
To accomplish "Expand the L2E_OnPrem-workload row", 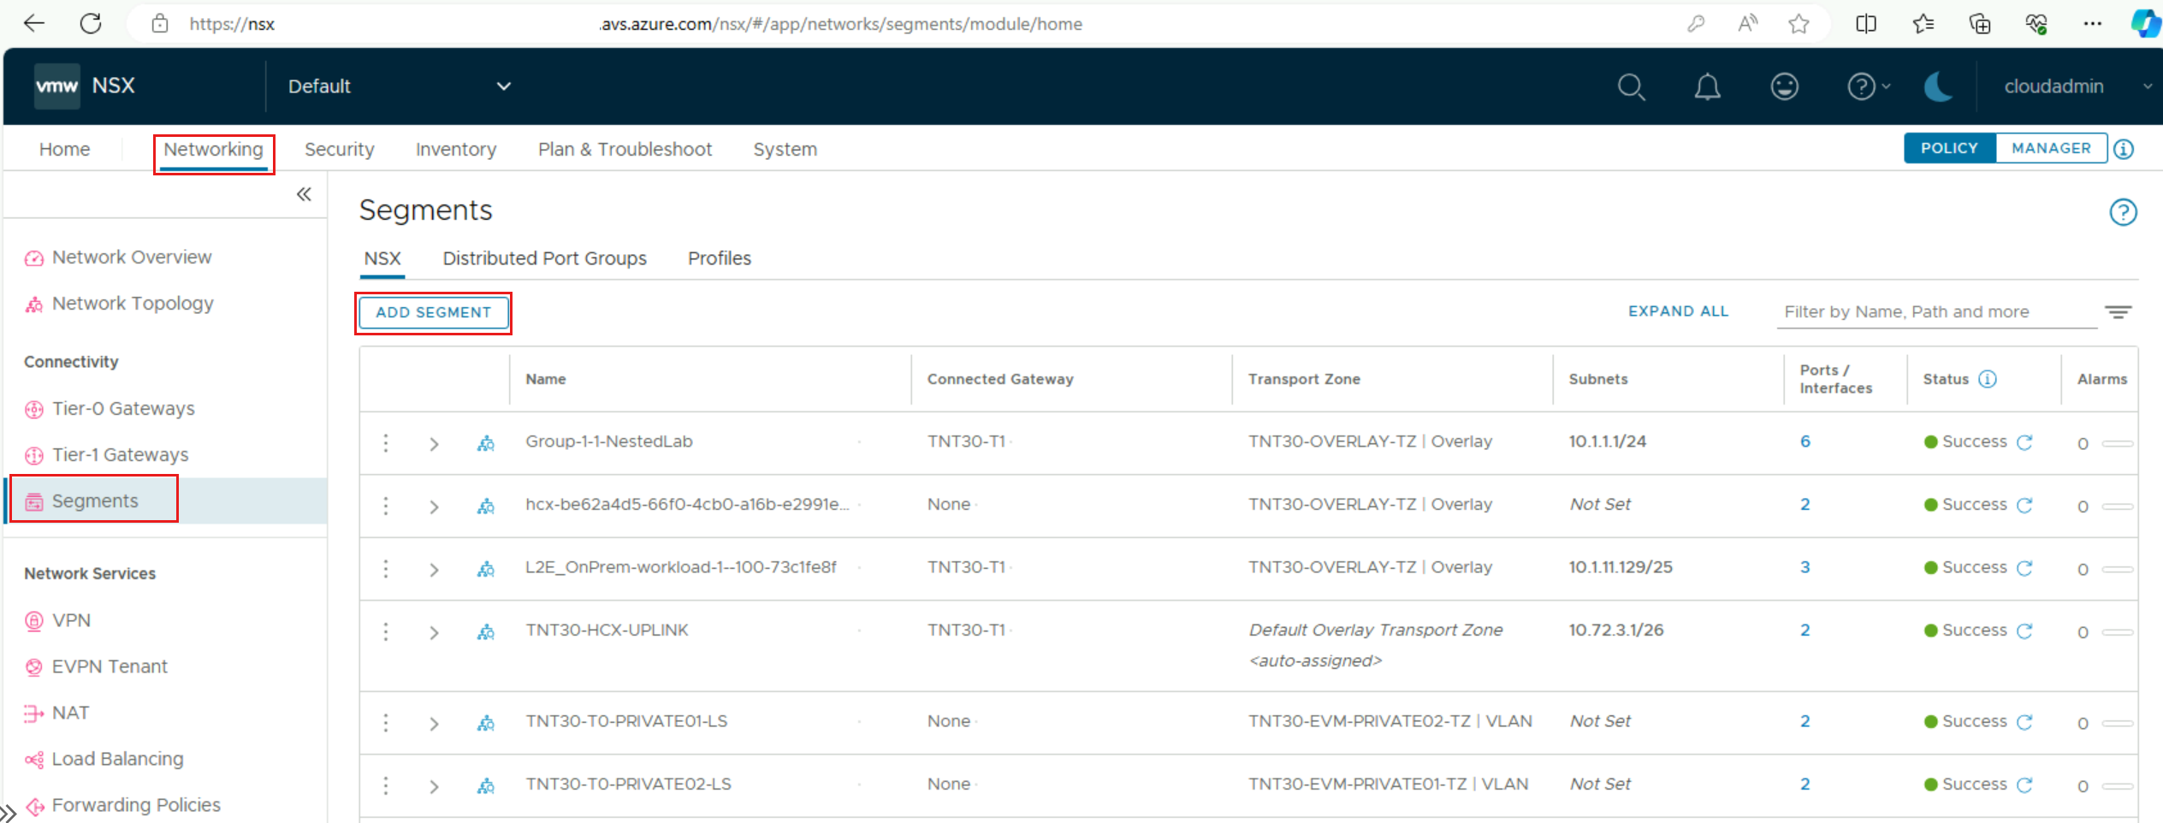I will [x=434, y=569].
